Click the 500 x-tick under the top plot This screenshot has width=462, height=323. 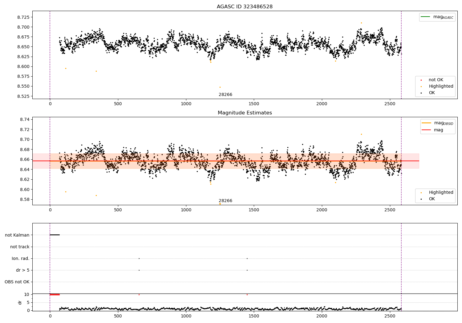pos(118,104)
